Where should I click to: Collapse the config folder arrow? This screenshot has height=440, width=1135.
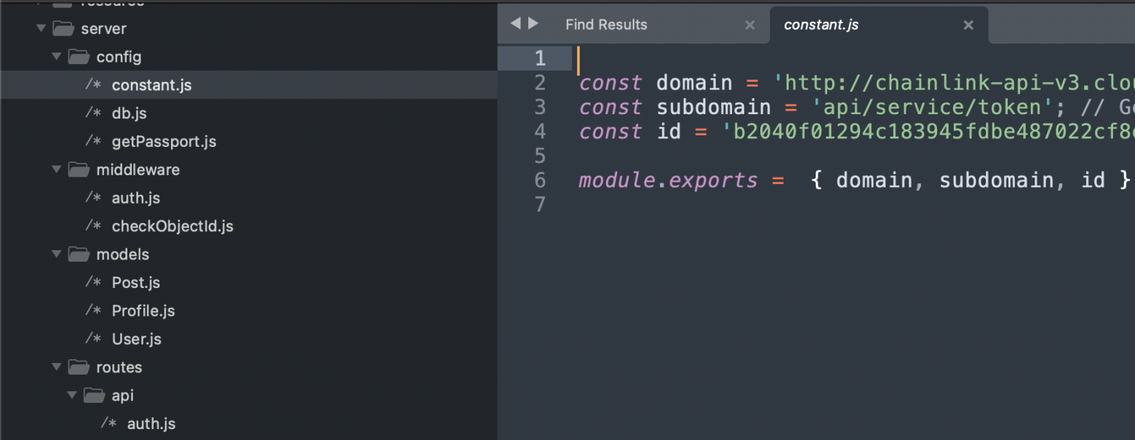pyautogui.click(x=56, y=57)
